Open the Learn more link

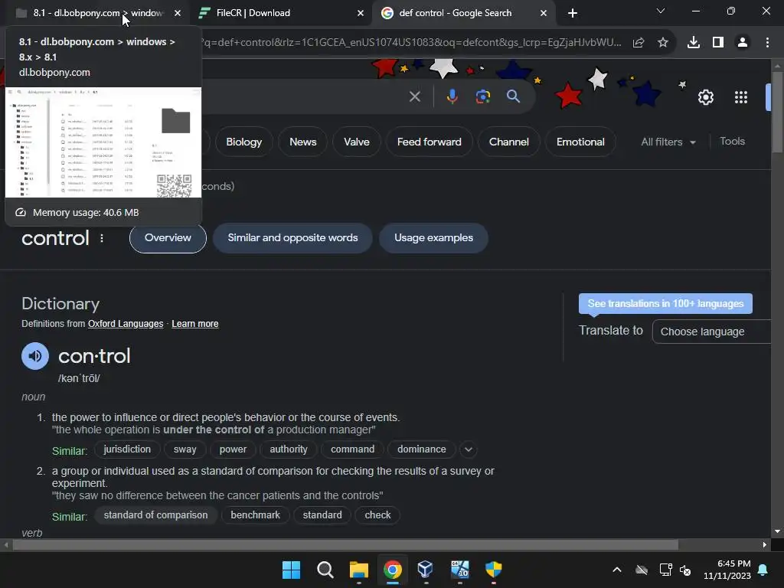pyautogui.click(x=195, y=324)
